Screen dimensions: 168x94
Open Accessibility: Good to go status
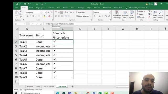(33, 90)
